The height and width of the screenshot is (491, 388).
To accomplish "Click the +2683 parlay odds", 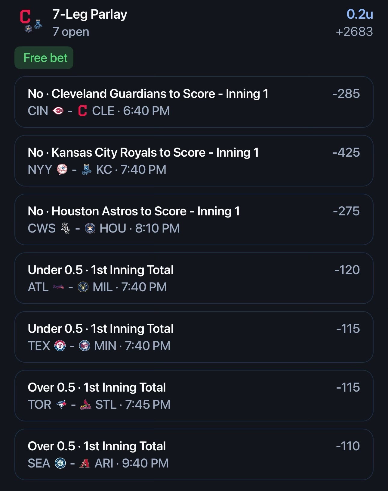I will click(x=354, y=32).
